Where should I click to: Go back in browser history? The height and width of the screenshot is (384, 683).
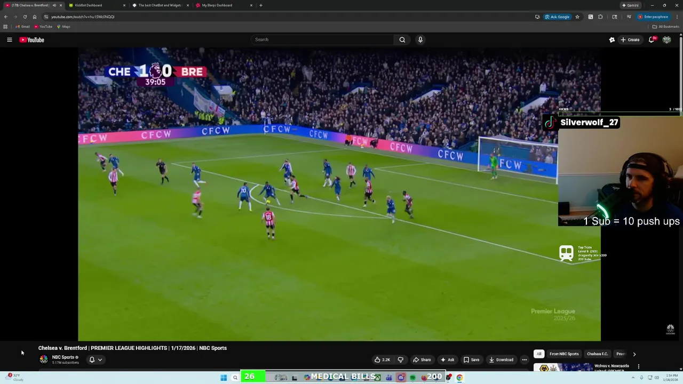tap(6, 17)
